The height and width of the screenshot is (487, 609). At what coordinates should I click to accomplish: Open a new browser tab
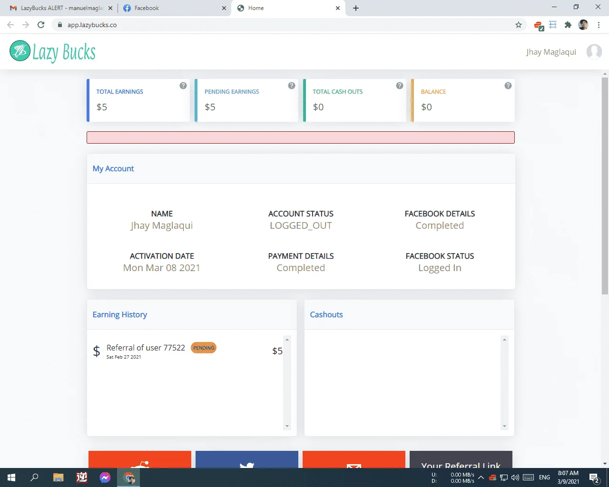[356, 8]
